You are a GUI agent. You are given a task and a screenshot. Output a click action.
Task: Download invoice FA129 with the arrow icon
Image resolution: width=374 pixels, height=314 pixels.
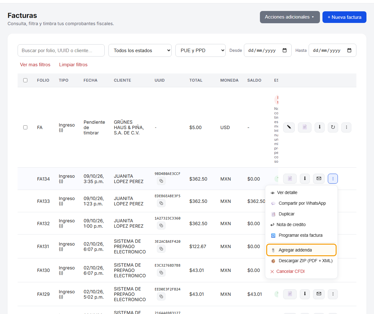coord(305,294)
